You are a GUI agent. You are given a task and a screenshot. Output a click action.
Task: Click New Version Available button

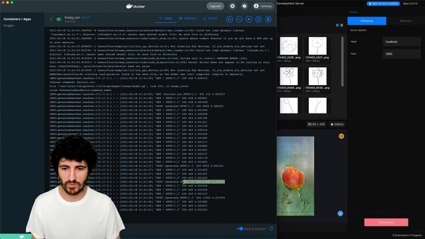pos(383,3)
